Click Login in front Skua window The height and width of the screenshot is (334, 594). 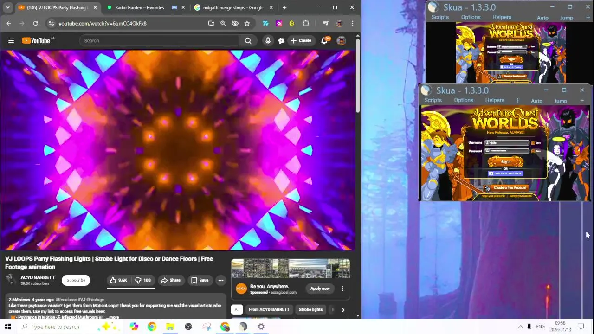(x=505, y=161)
